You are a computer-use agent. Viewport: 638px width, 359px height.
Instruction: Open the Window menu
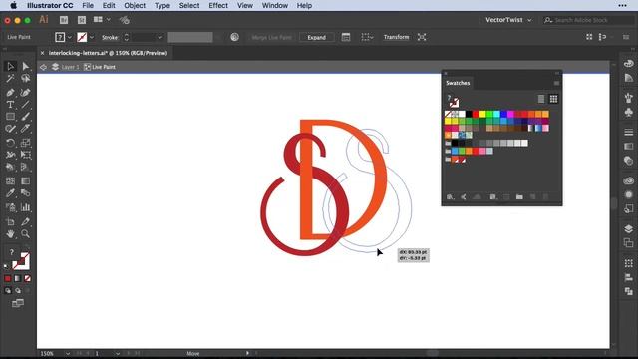(275, 5)
